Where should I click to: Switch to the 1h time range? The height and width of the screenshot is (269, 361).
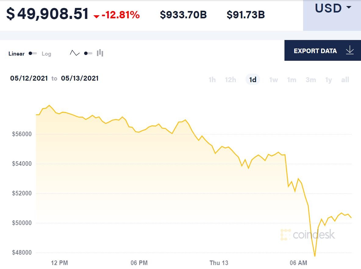[212, 80]
